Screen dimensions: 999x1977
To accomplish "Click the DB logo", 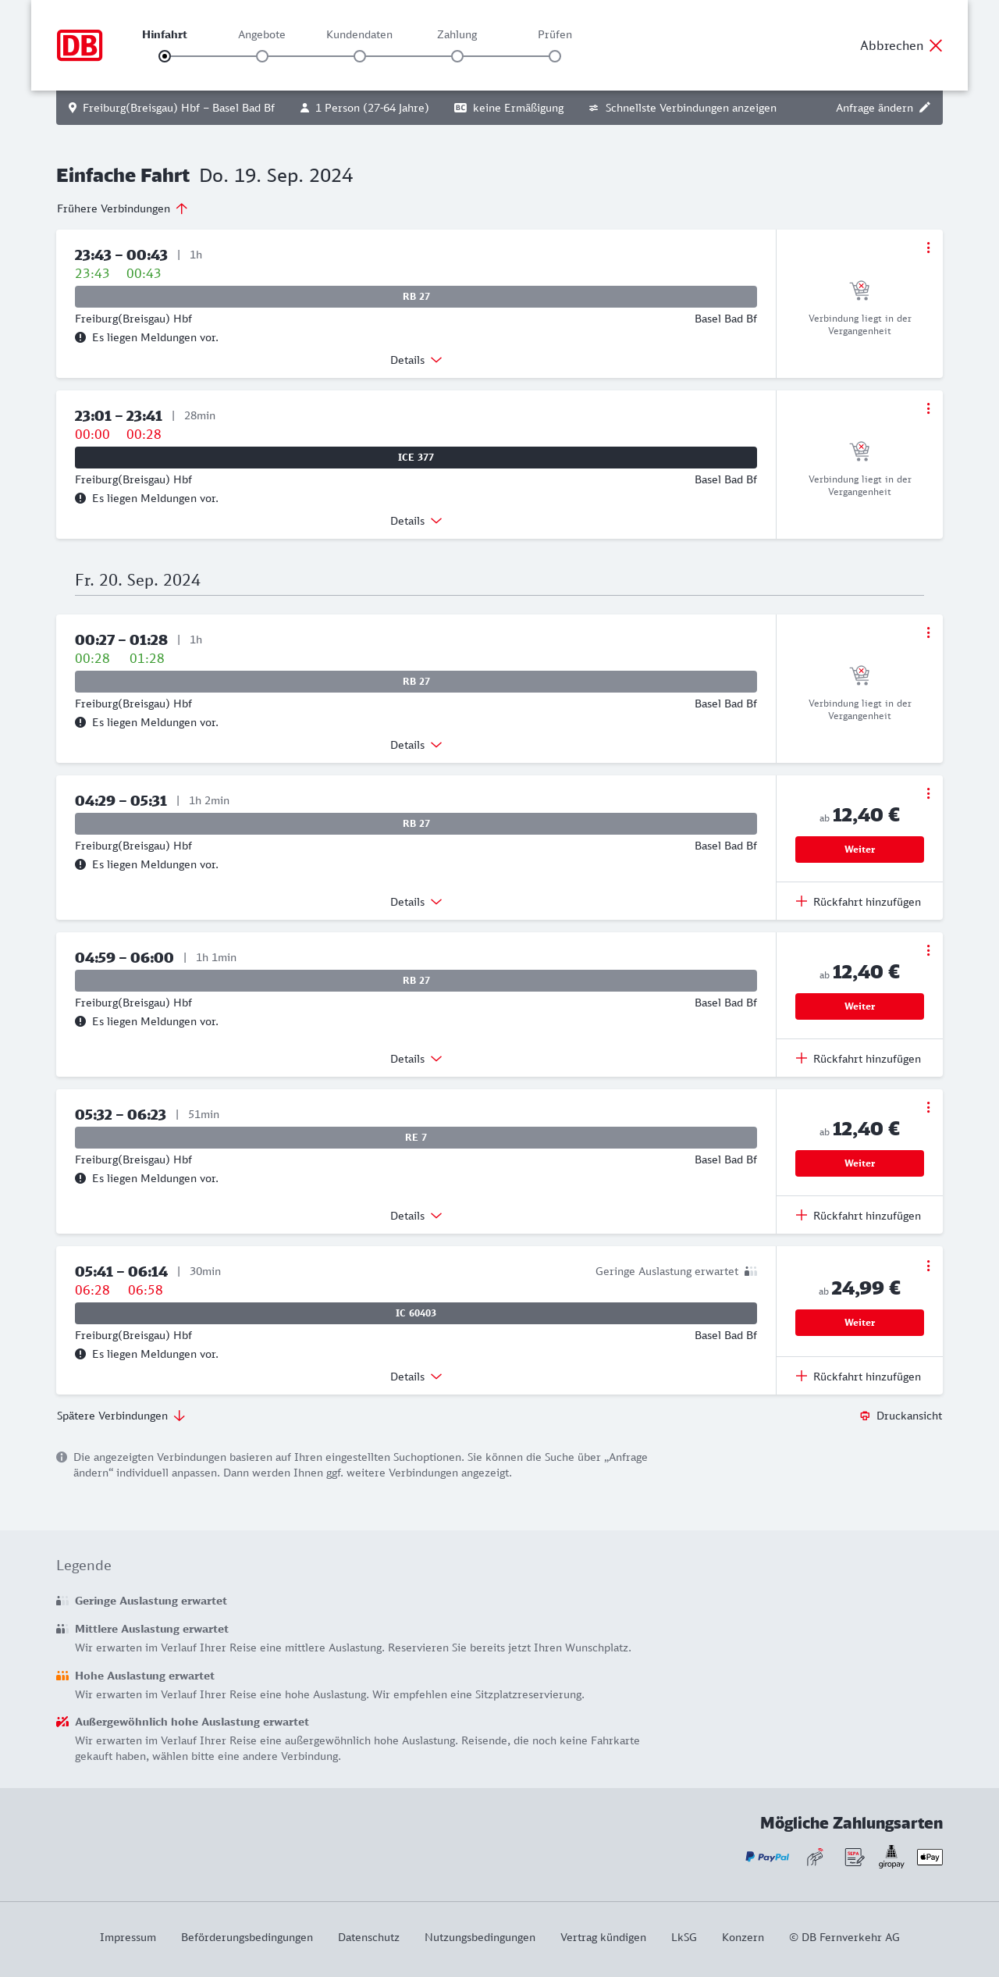I will (80, 45).
